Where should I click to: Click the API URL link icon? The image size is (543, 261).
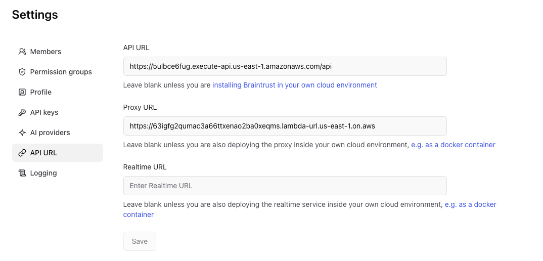point(22,153)
